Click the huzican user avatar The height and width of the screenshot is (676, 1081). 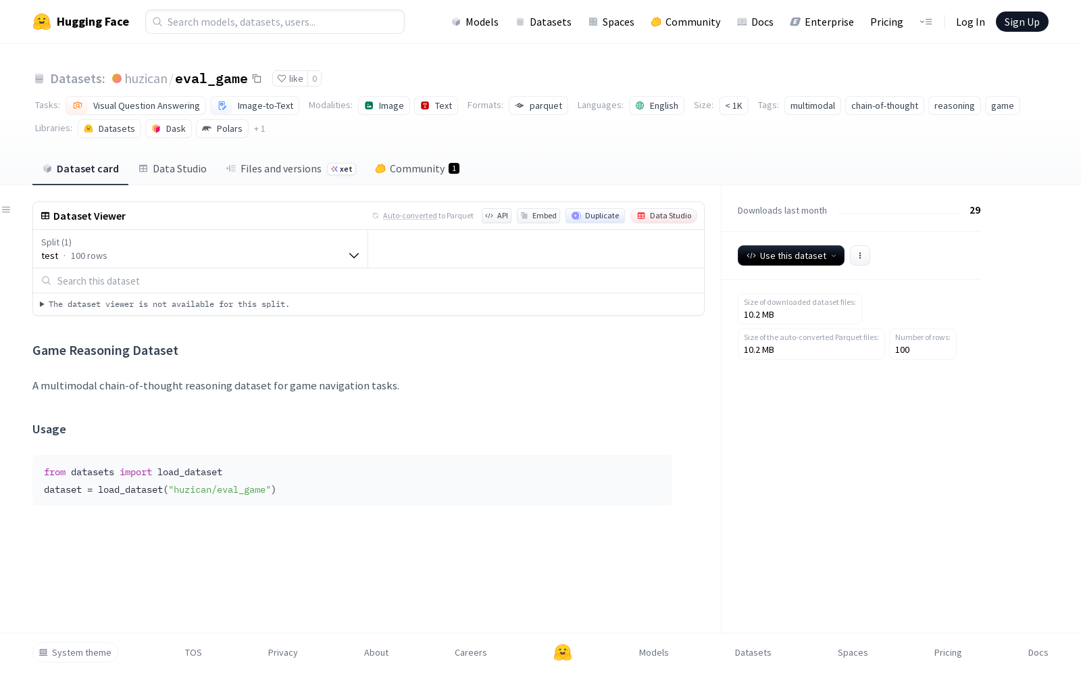[117, 78]
